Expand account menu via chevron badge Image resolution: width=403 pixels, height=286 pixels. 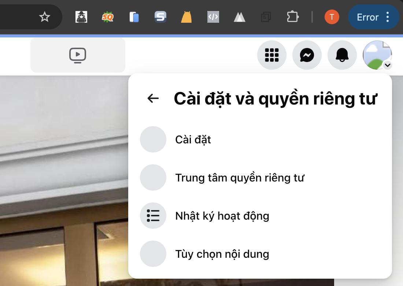[x=388, y=65]
